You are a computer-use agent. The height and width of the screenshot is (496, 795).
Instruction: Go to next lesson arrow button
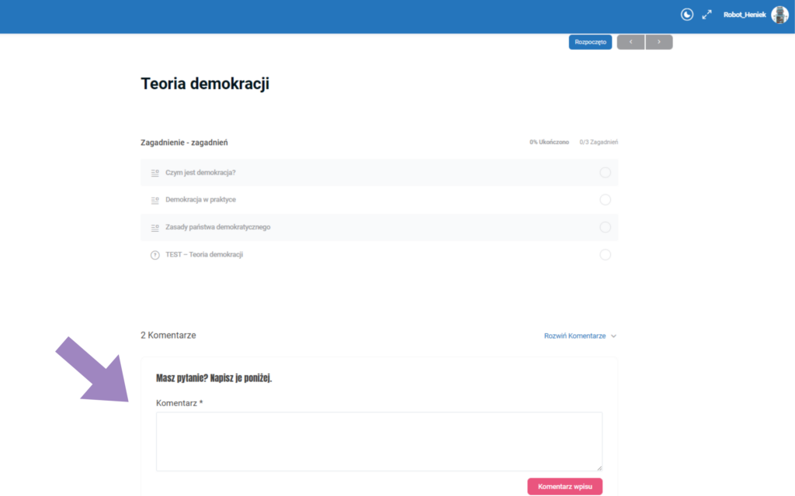pos(659,42)
